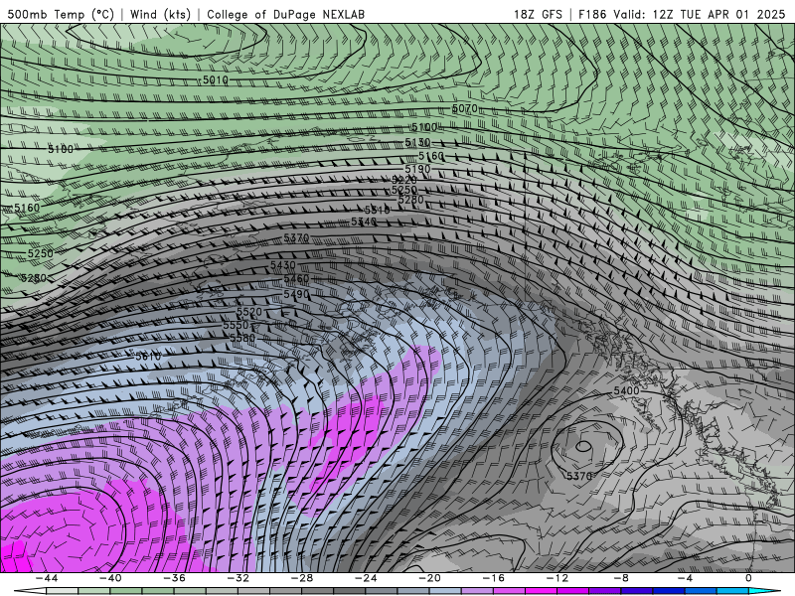
Task: Click the -32 color scale value
Action: coord(238,578)
